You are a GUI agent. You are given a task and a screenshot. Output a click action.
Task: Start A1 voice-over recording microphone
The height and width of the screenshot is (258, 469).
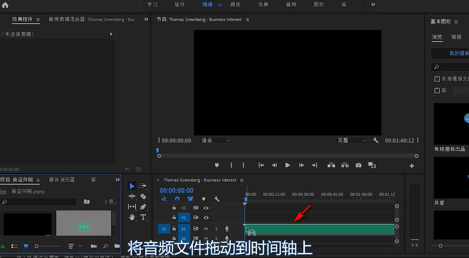[227, 228]
